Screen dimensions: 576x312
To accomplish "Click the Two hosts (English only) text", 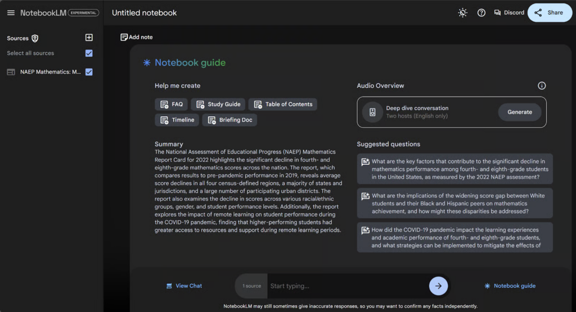I will tap(417, 116).
